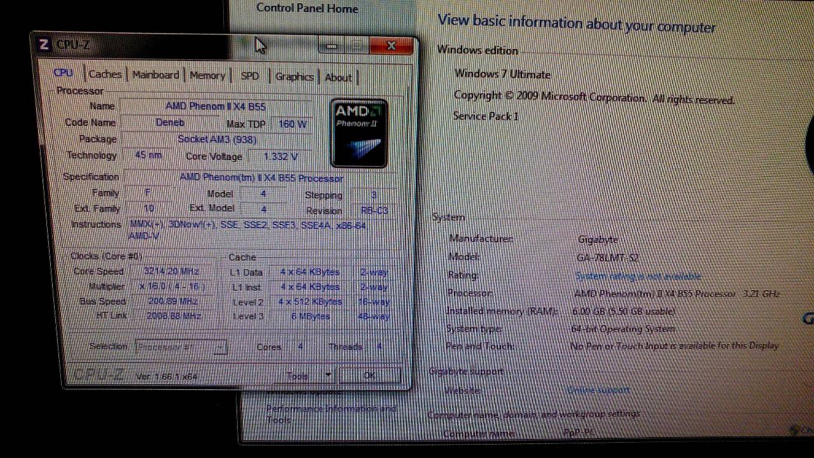Click 'System rating is not available' link

point(638,276)
